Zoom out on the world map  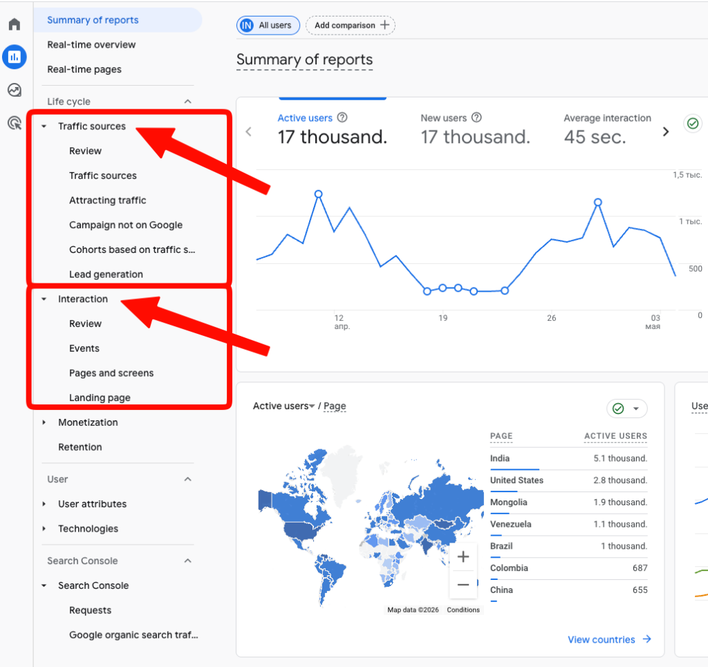point(463,585)
